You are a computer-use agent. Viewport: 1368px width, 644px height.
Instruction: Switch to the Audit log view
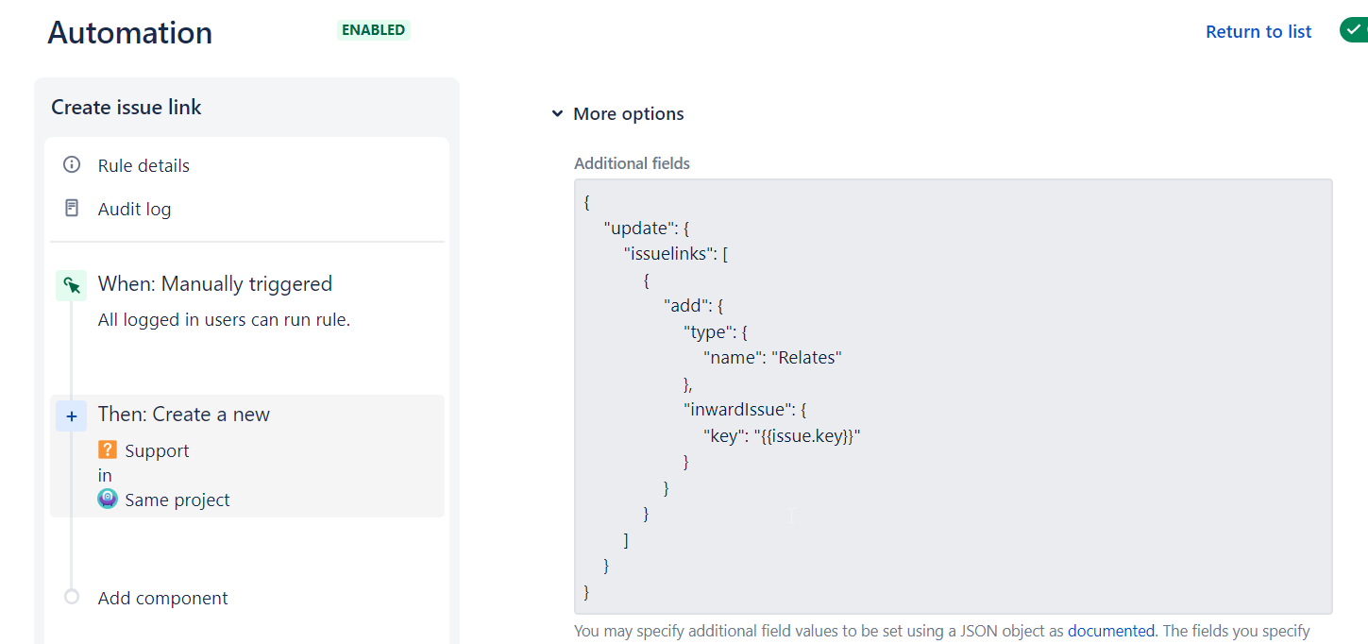(134, 208)
